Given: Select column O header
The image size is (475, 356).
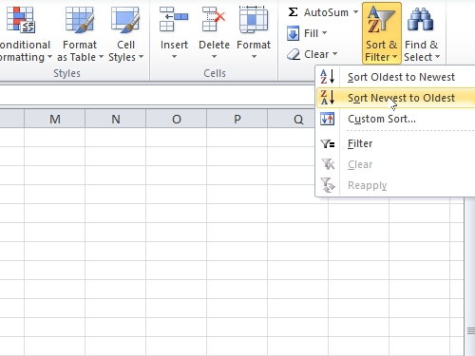Looking at the screenshot, I should pos(177,119).
